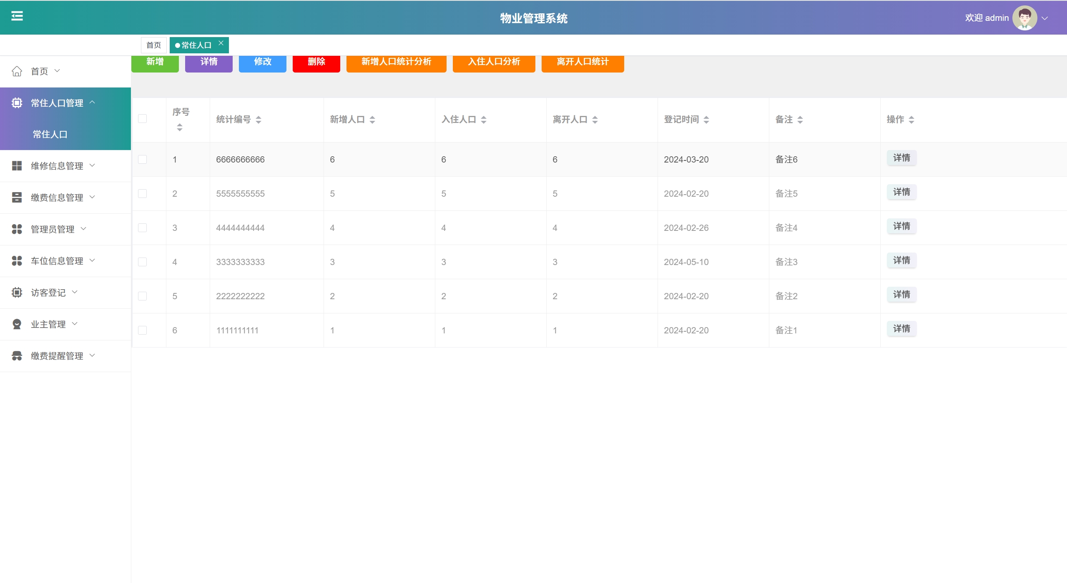1067x583 pixels.
Task: Switch to the 首页 tab
Action: pyautogui.click(x=153, y=45)
